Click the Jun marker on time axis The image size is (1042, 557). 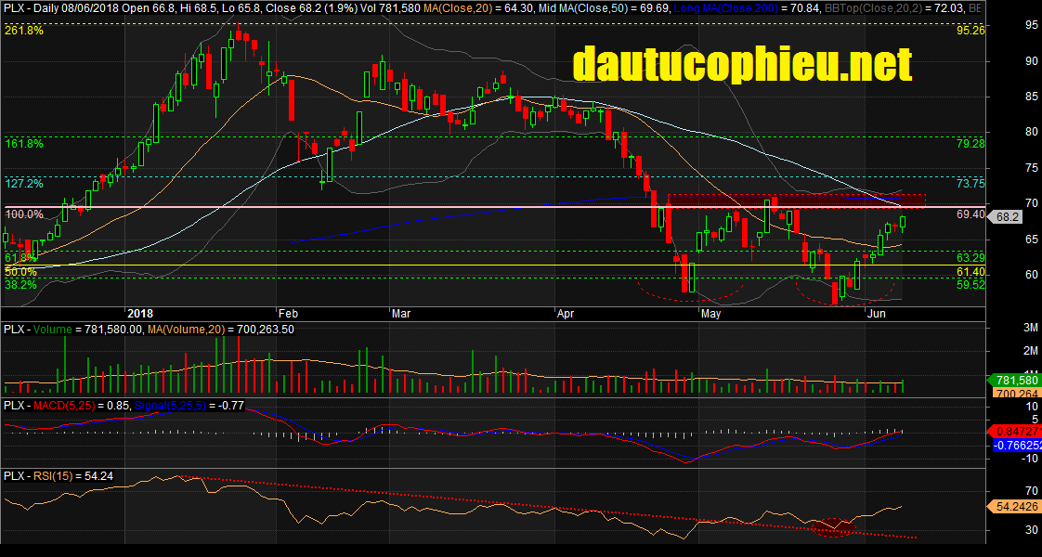(x=875, y=314)
